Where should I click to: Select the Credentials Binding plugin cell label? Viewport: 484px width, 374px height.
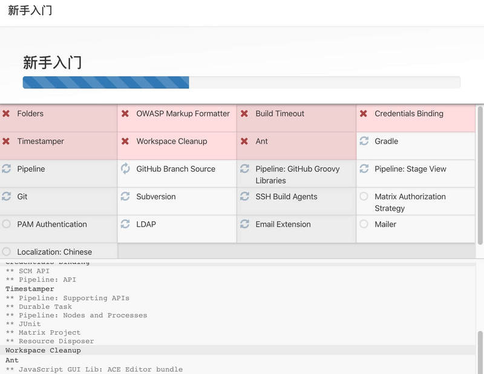point(409,114)
